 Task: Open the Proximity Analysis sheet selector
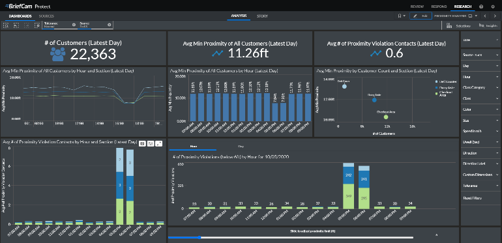(456, 16)
